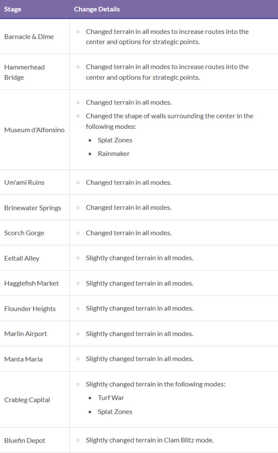The image size is (278, 453).
Task: Select the Scorch Gorge row label
Action: pos(24,233)
